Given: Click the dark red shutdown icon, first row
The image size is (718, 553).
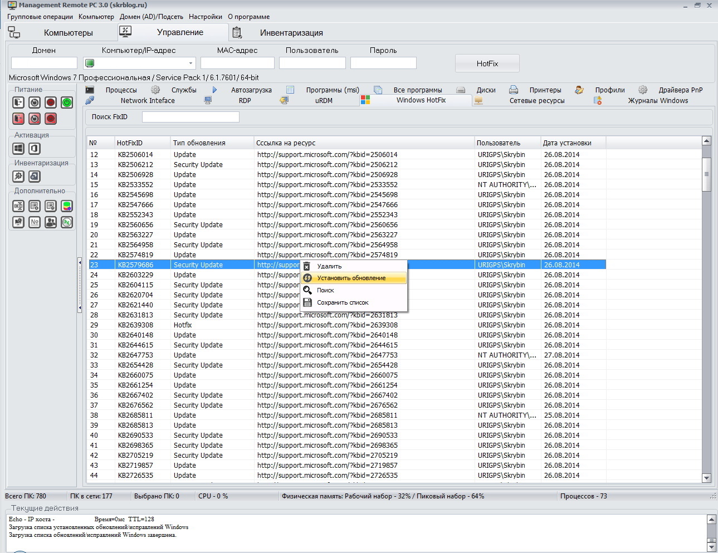Looking at the screenshot, I should tap(51, 102).
